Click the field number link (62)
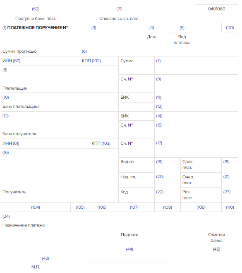Screen dimensions: 242x273 (x=36, y=9)
